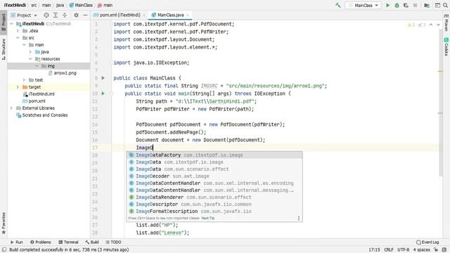Click the lock read-only status bar icon
This screenshot has width=450, height=253.
pyautogui.click(x=436, y=250)
